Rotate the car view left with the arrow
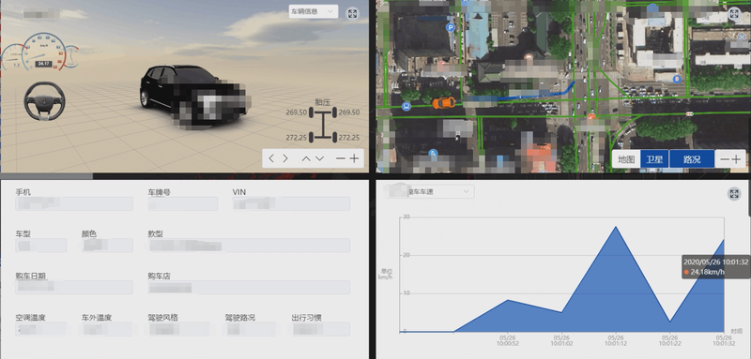 coord(271,158)
